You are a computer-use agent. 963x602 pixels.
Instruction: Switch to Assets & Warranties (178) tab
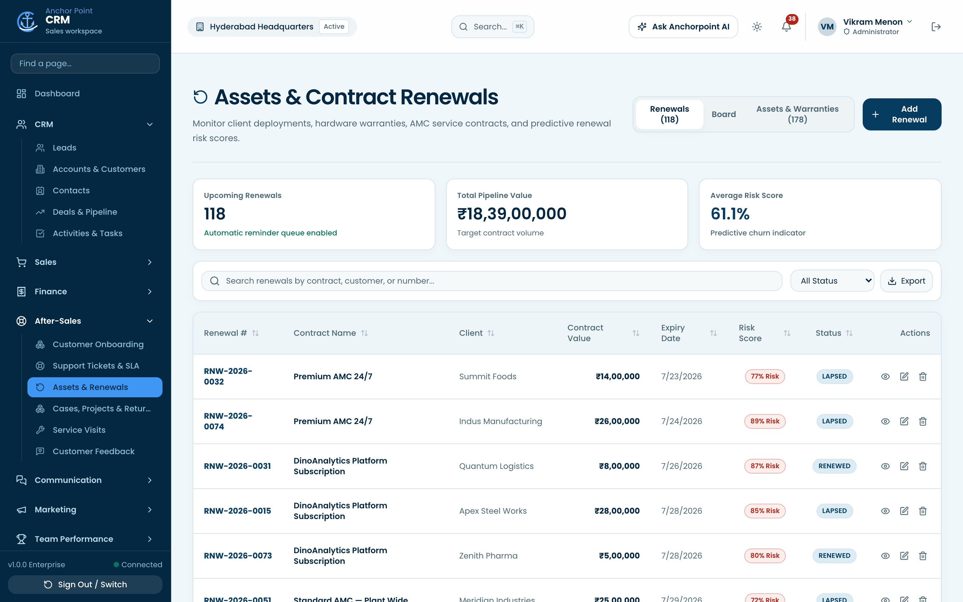coord(797,114)
